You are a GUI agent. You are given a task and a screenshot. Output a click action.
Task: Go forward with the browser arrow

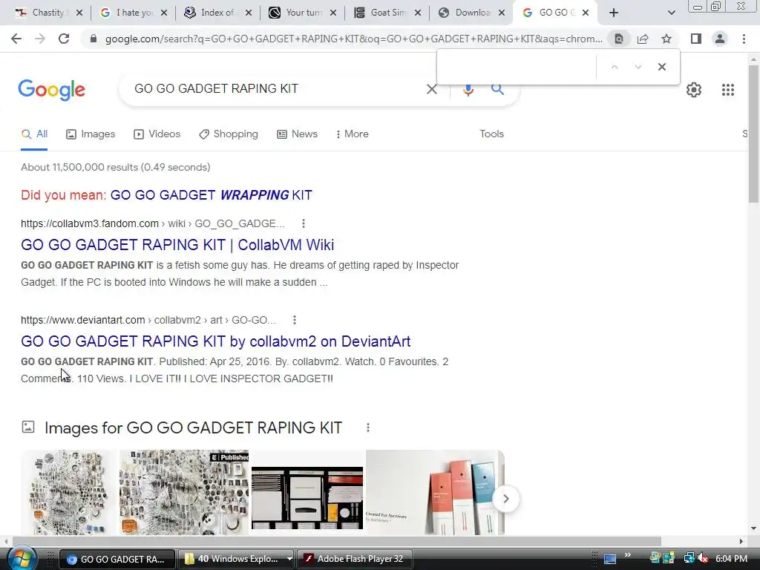coord(40,39)
